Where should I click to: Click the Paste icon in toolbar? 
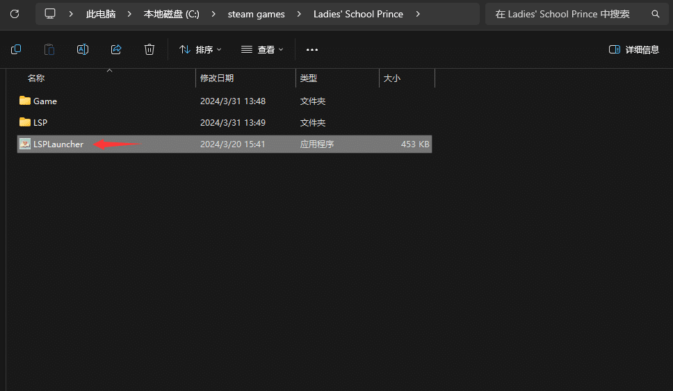(x=49, y=49)
